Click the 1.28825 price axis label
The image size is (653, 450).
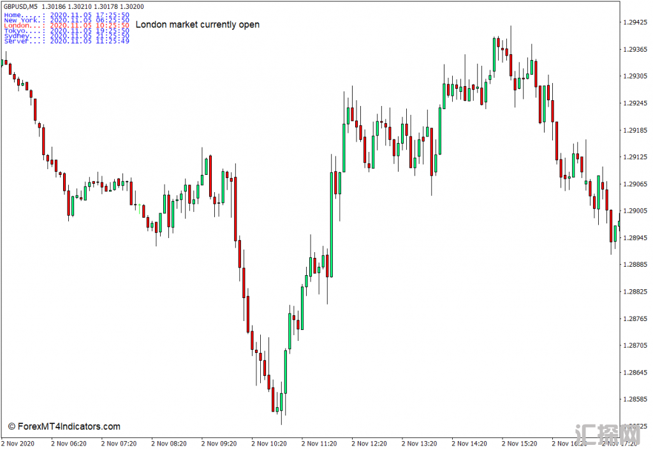(x=635, y=292)
